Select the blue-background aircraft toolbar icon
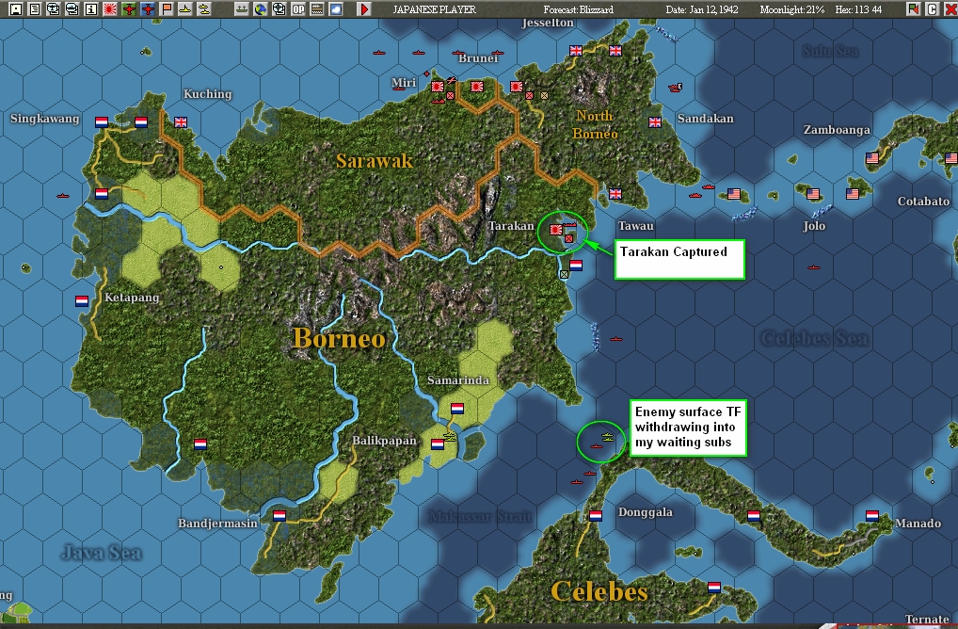 (x=148, y=9)
